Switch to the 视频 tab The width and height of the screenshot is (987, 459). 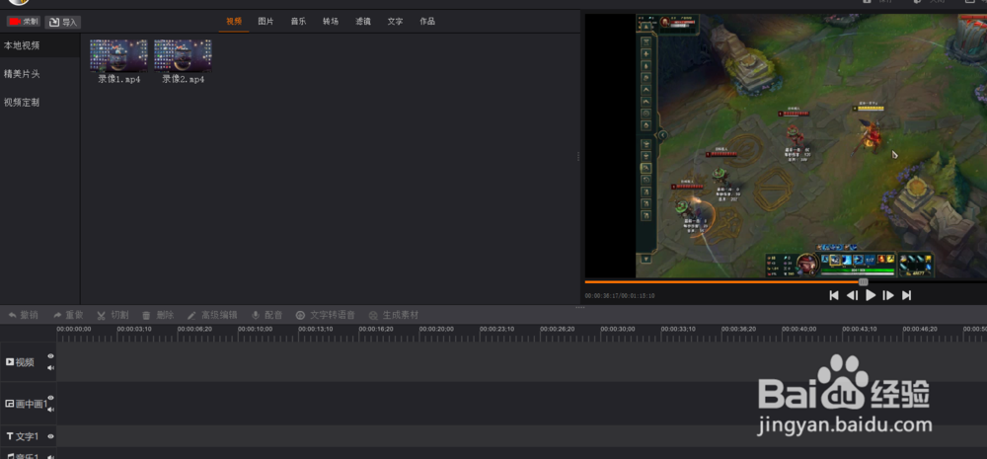pos(234,22)
